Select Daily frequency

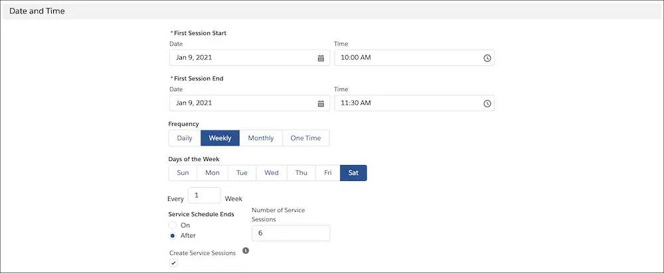[x=185, y=138]
